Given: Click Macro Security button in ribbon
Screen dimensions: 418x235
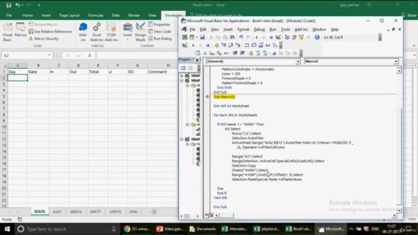Looking at the screenshot, I should (44, 39).
